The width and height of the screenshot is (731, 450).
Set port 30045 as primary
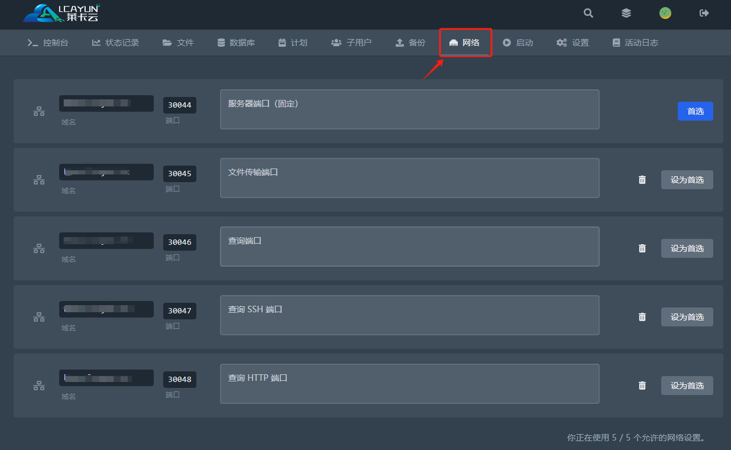tap(687, 180)
